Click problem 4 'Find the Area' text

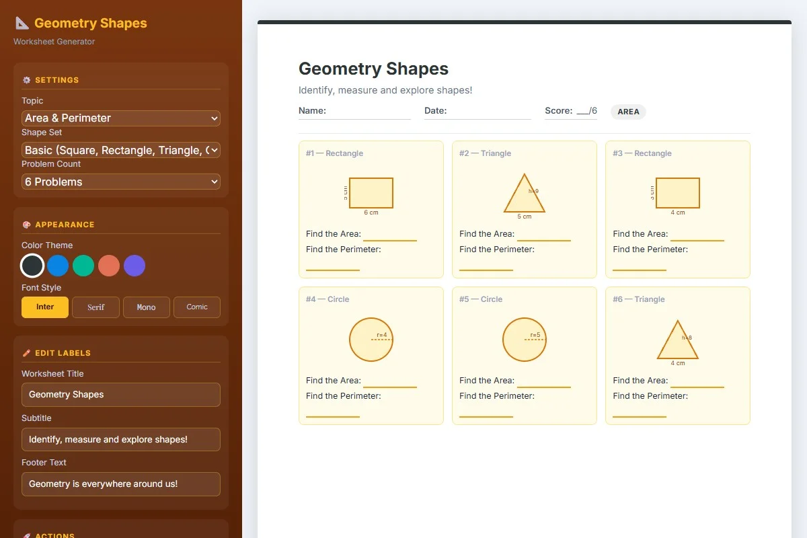[x=334, y=381]
